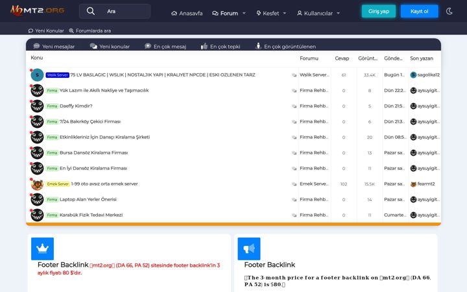Expand the Keşfet dropdown arrow
Screen dimensions: 467x292
tap(285, 14)
